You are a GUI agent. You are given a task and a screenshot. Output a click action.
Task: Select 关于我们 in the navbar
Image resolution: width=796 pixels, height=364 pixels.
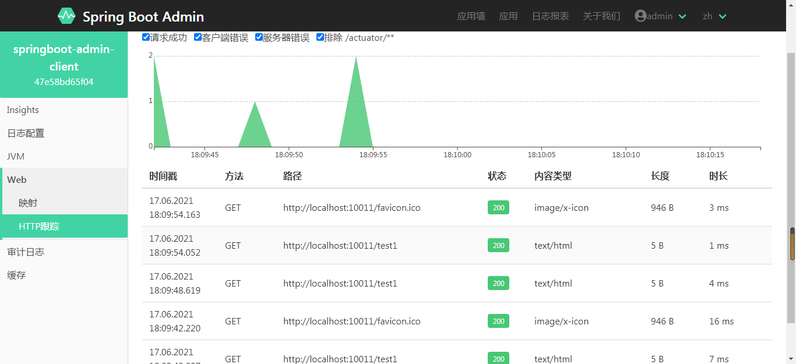click(601, 16)
